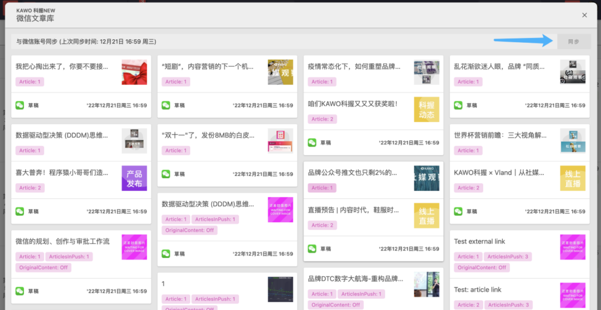Click WeChat icon on 我把心掏出来了 card

tap(20, 105)
